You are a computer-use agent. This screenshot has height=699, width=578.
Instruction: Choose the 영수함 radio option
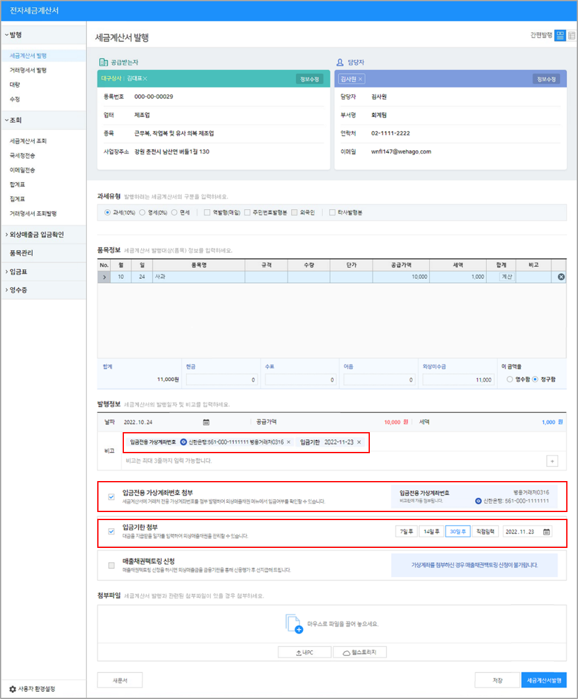[x=510, y=380]
